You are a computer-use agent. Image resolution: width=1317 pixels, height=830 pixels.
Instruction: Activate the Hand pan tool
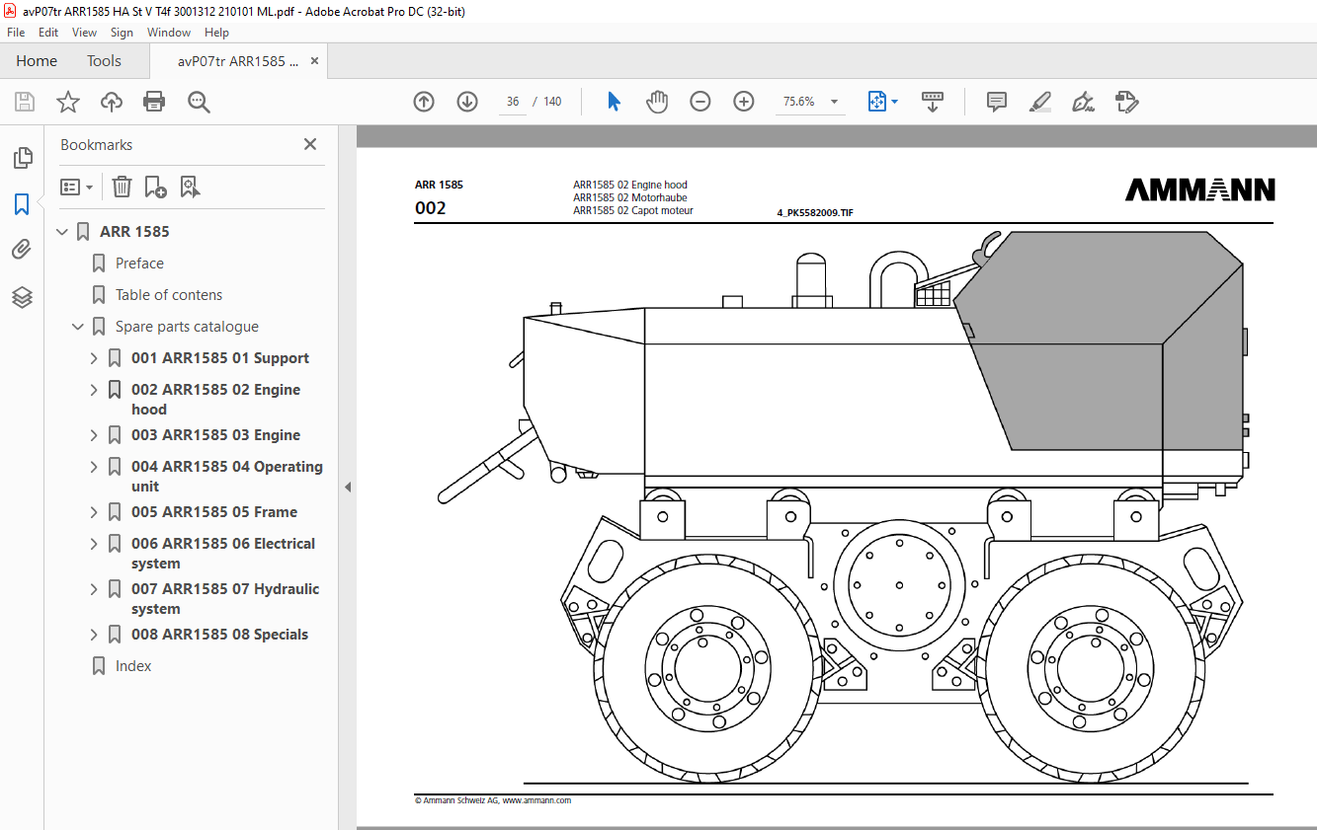(x=657, y=102)
